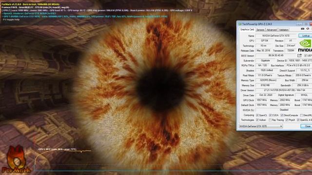Click the BIOS export share icon
Screen dimensions: 312x175
tap(299, 55)
